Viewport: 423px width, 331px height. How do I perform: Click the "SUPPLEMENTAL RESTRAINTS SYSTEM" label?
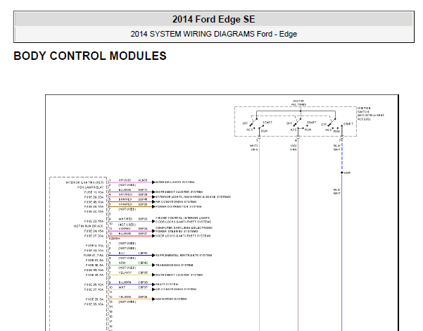coord(184,255)
